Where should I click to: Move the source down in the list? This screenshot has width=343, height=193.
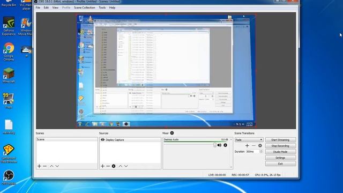point(126,166)
